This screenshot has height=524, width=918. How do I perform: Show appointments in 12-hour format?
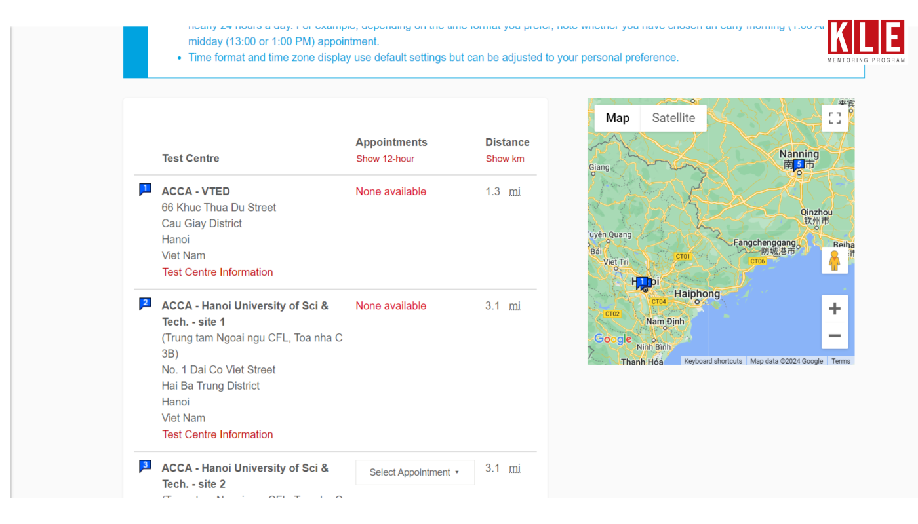pyautogui.click(x=386, y=159)
